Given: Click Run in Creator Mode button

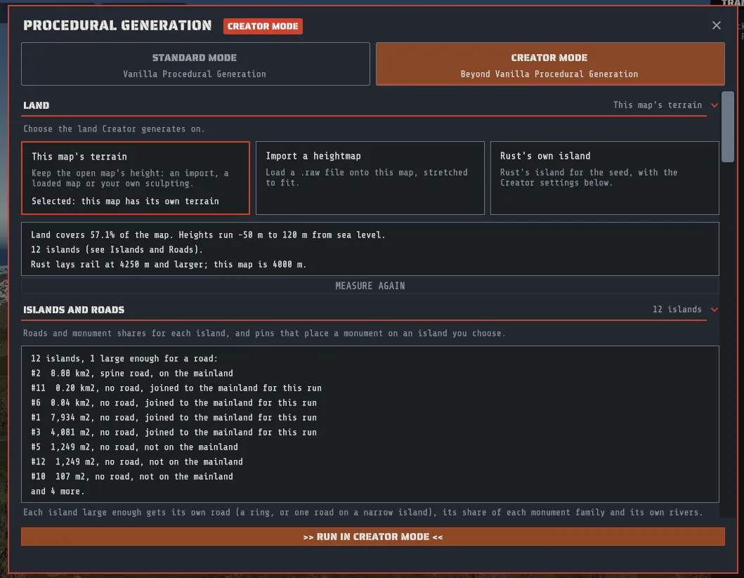Looking at the screenshot, I should click(x=373, y=537).
